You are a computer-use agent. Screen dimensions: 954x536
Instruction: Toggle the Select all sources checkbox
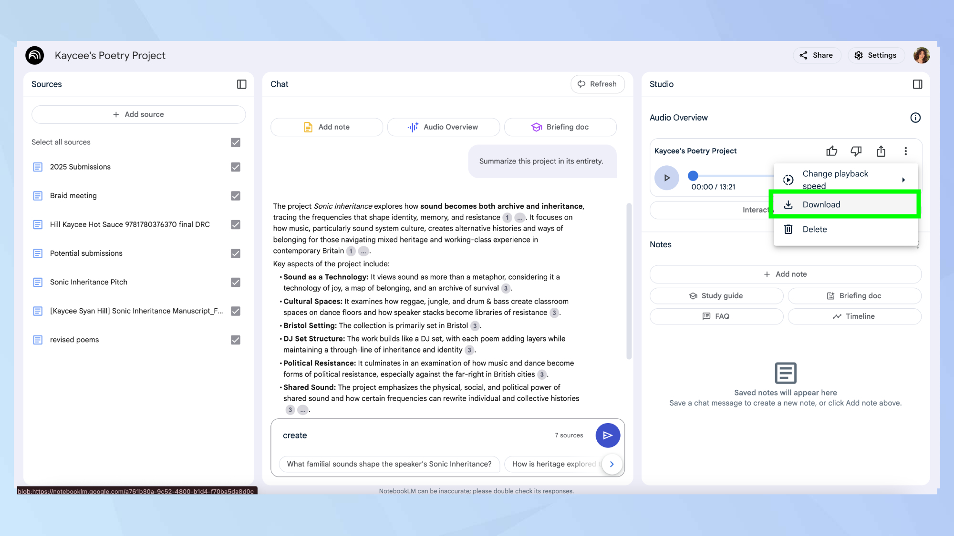click(236, 142)
